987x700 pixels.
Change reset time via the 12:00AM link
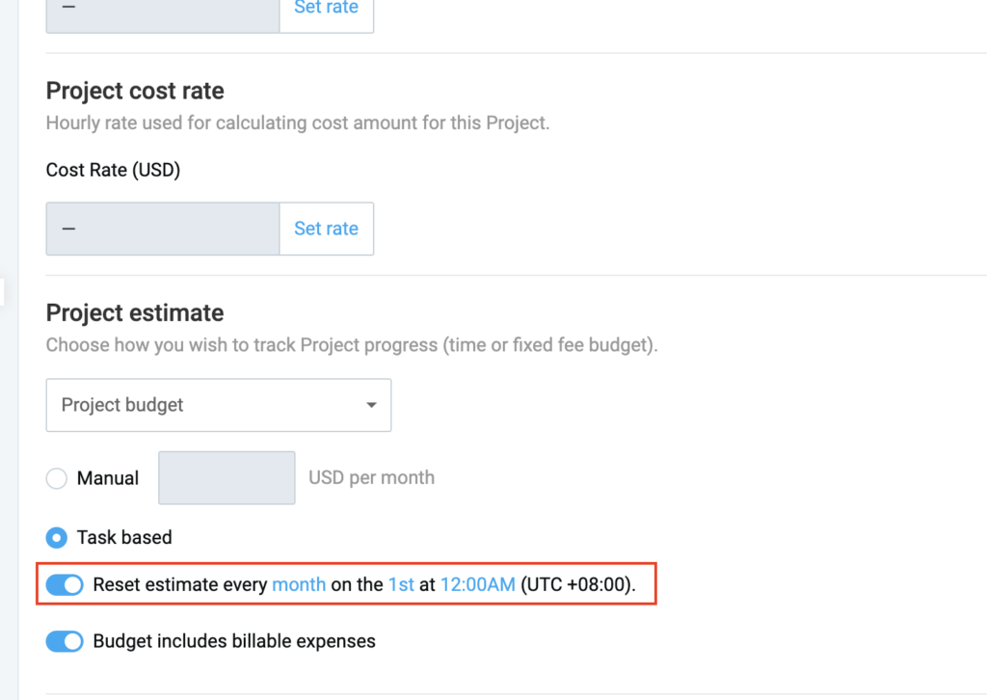477,584
